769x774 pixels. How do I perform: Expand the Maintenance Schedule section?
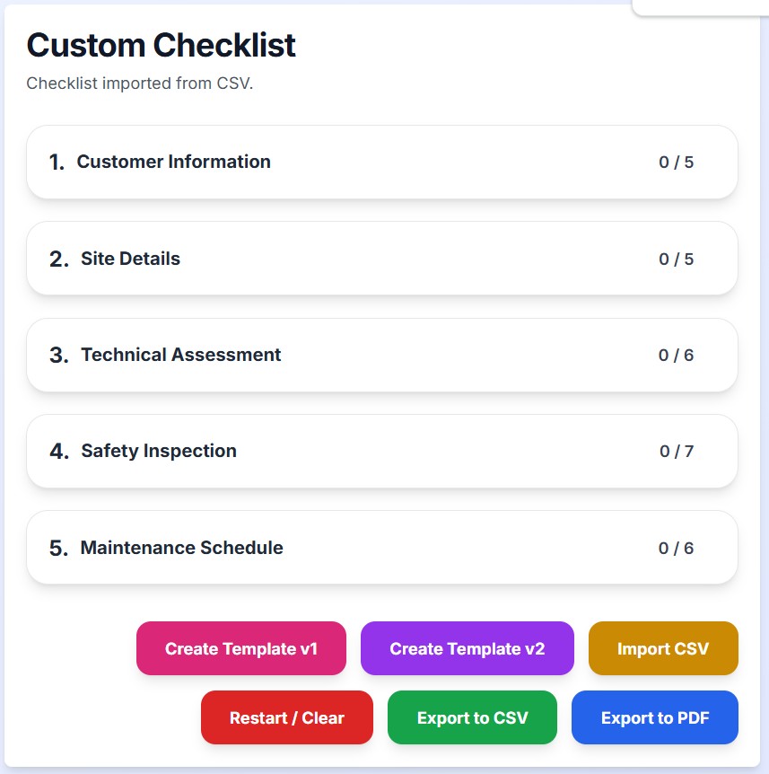[x=381, y=548]
